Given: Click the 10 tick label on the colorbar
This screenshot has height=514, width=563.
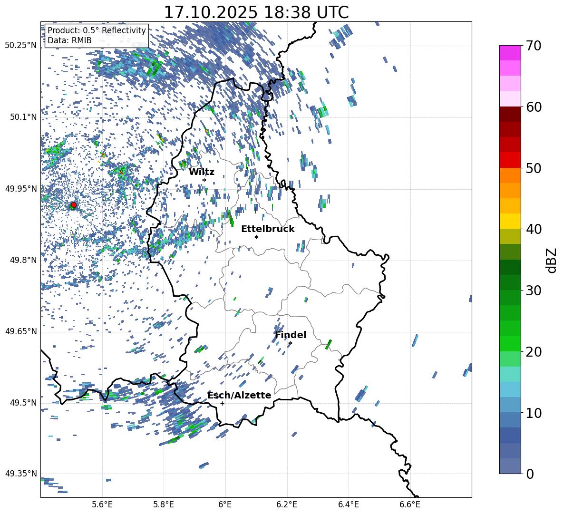Looking at the screenshot, I should tap(534, 413).
